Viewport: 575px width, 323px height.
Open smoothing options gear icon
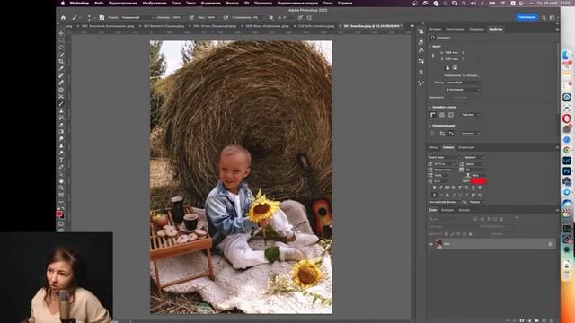tap(271, 18)
